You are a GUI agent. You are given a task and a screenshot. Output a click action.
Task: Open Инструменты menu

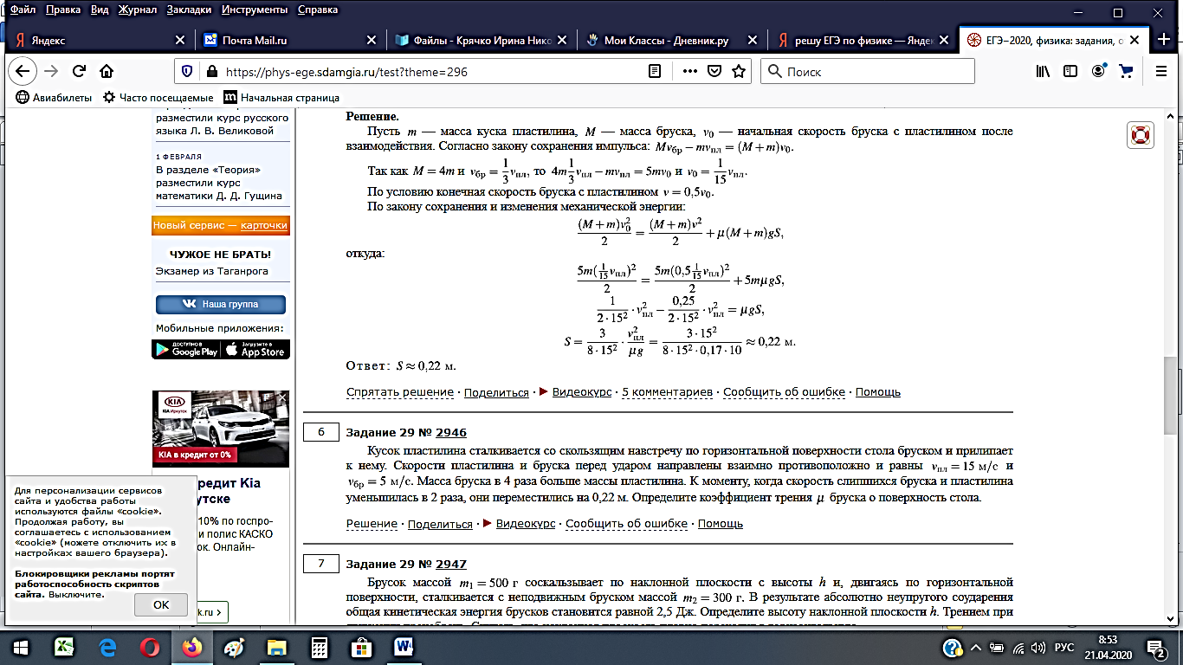coord(256,10)
